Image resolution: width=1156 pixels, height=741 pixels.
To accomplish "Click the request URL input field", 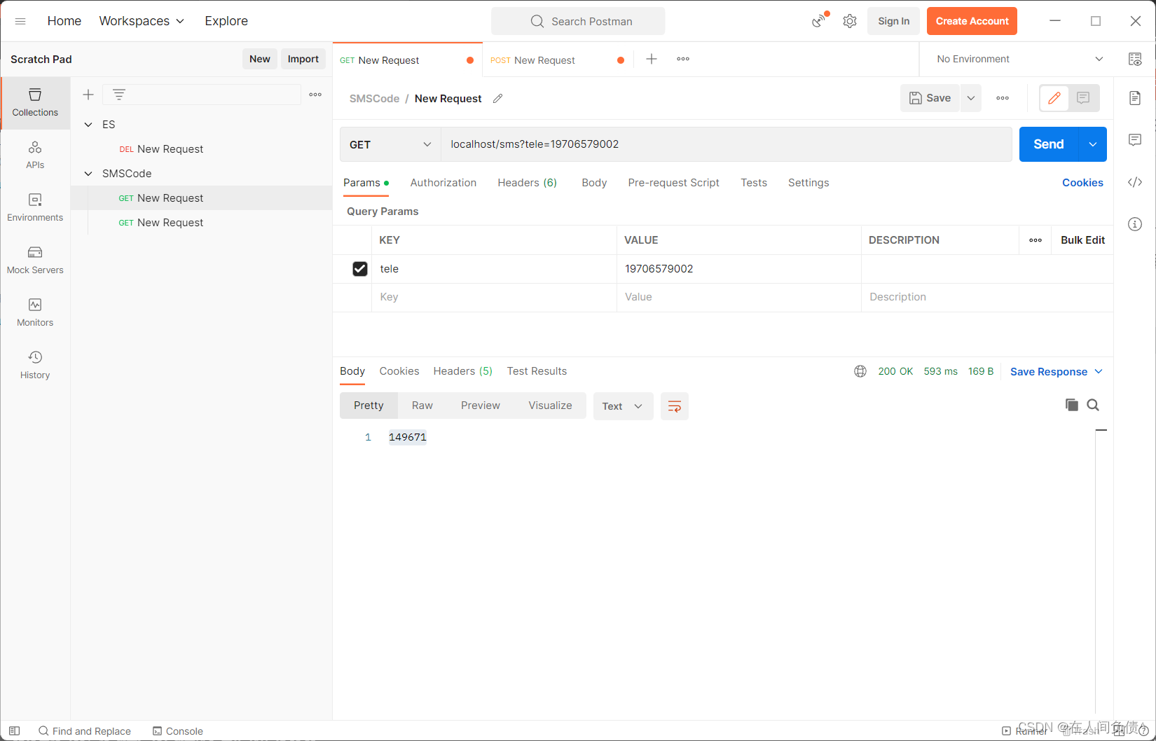I will click(726, 144).
